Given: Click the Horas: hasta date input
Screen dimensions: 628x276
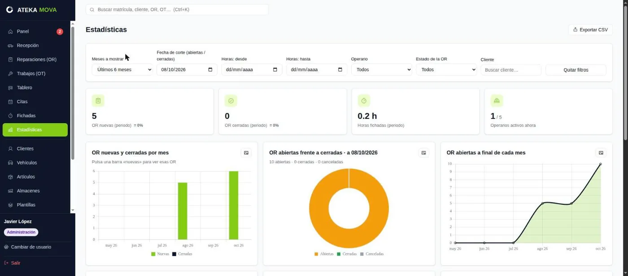Looking at the screenshot, I should coord(317,69).
